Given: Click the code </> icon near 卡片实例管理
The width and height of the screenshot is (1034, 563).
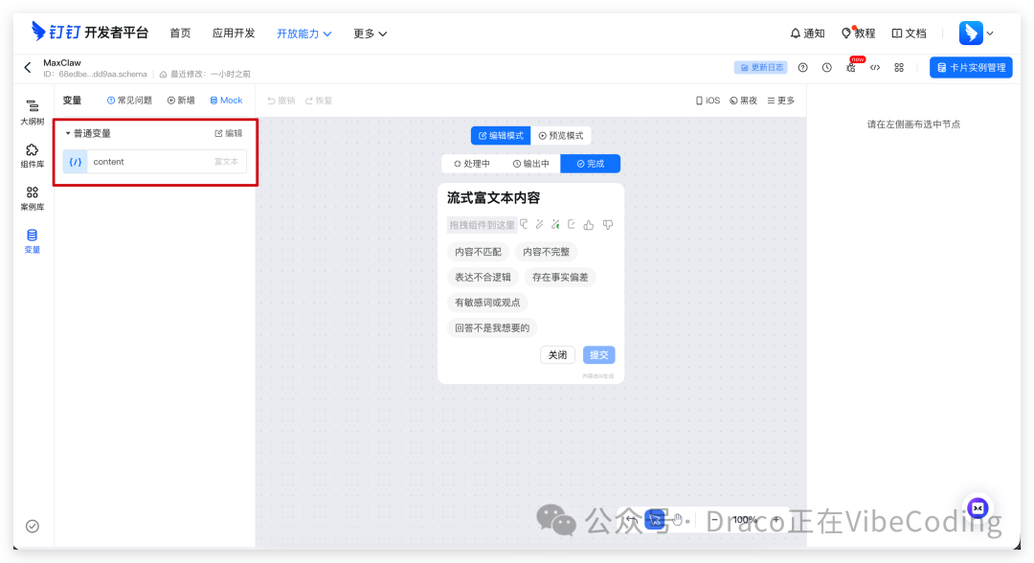Looking at the screenshot, I should (874, 67).
